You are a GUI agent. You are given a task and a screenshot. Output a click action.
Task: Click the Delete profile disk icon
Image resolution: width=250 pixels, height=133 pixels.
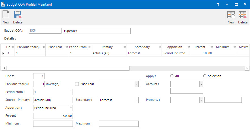(x=18, y=15)
